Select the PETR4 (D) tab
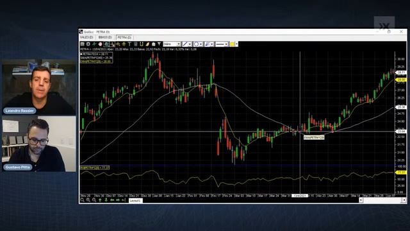410x231 pixels. tap(124, 37)
